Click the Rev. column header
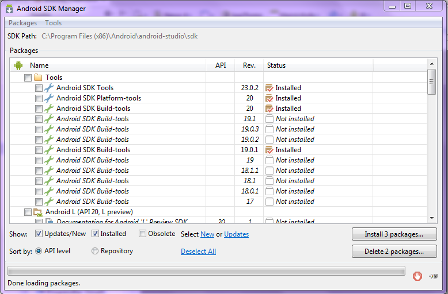448x294 pixels. (x=249, y=65)
